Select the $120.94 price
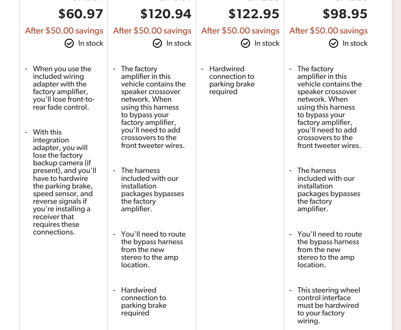 pyautogui.click(x=166, y=14)
